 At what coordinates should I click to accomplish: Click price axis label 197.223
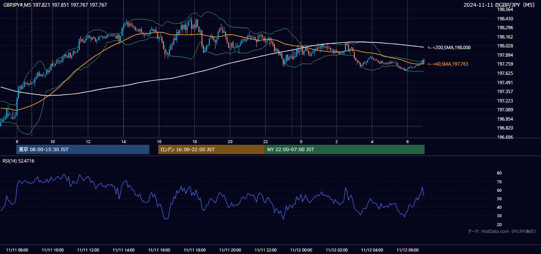coord(505,101)
